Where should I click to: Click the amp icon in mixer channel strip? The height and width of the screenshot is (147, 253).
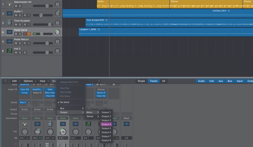click(50, 124)
